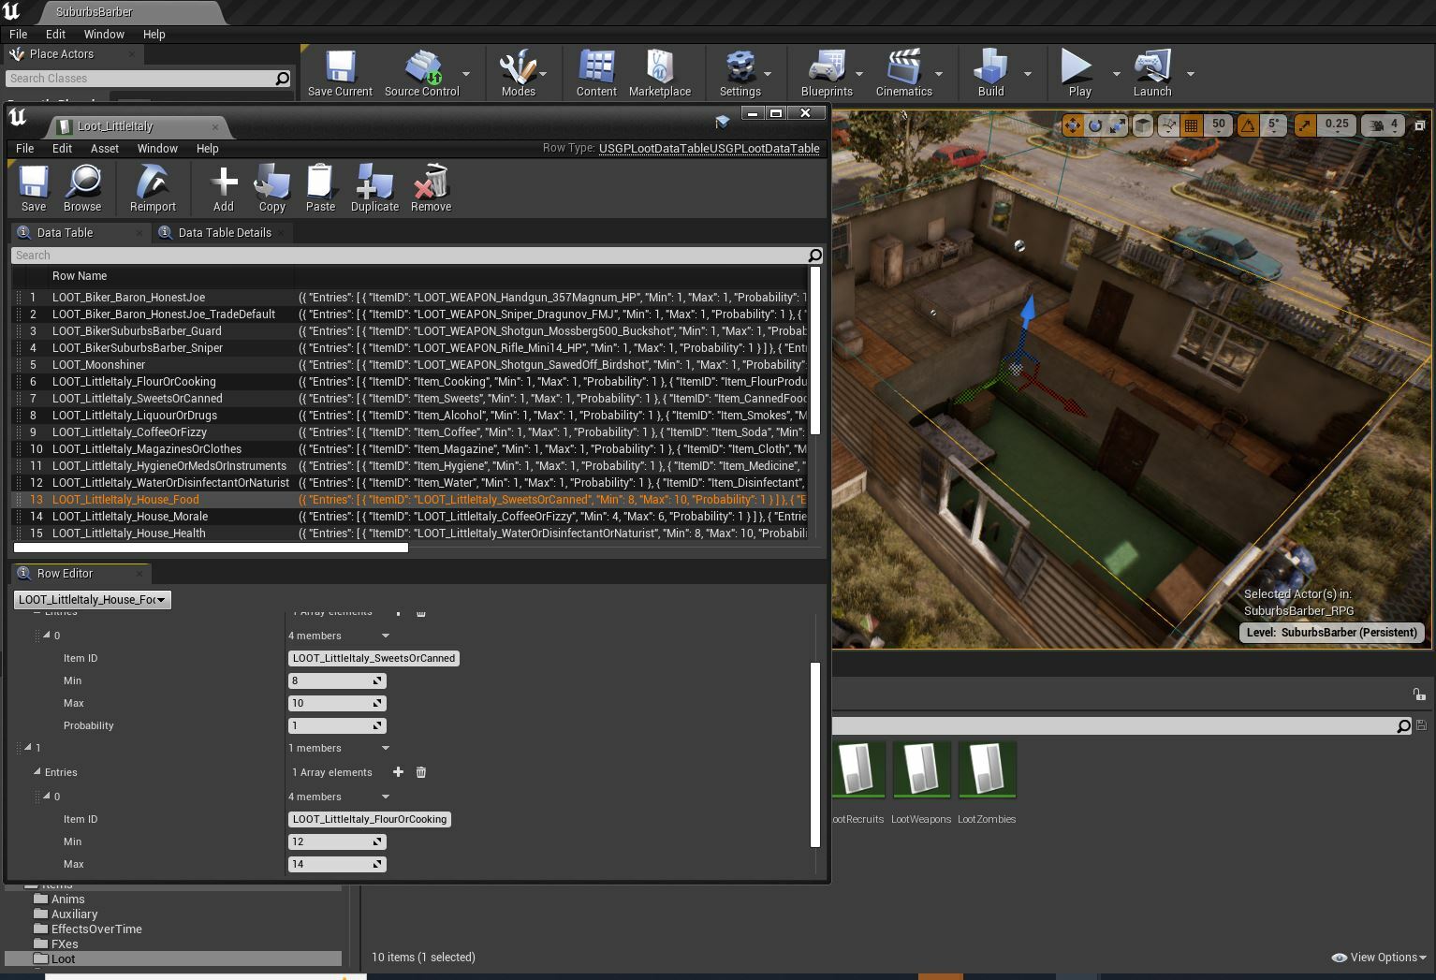Maximize or restore the viewport
Image resolution: width=1436 pixels, height=980 pixels.
point(1419,124)
